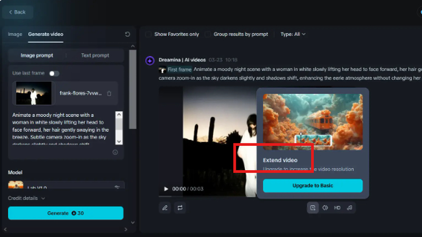The height and width of the screenshot is (237, 422).
Task: Click the uploaded frame thumbnail
Action: click(34, 93)
